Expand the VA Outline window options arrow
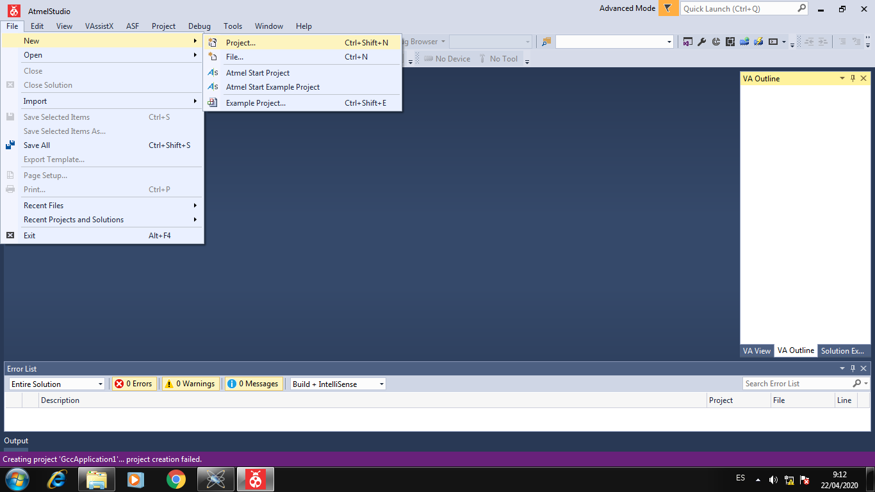The height and width of the screenshot is (492, 875). [842, 78]
